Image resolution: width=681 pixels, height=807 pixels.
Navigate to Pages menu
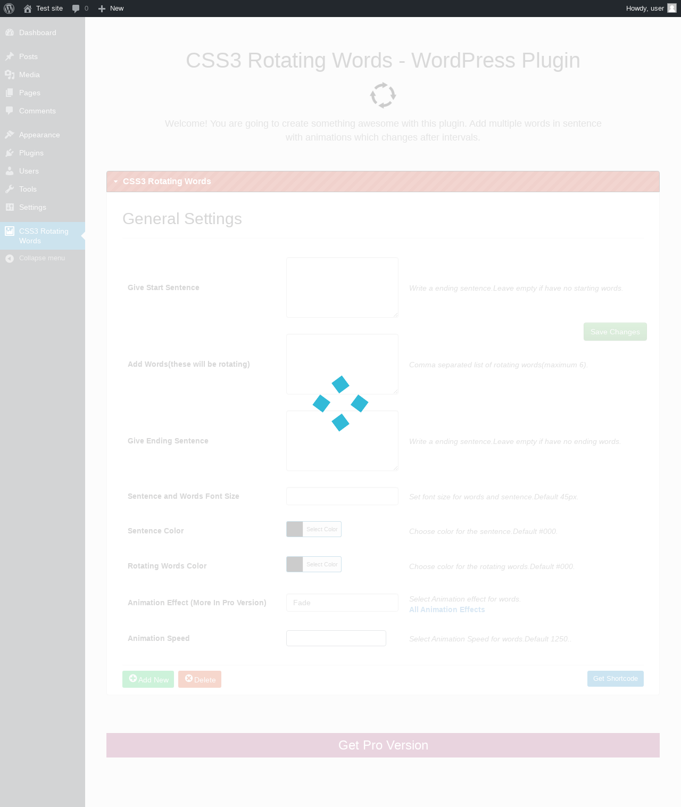(43, 93)
